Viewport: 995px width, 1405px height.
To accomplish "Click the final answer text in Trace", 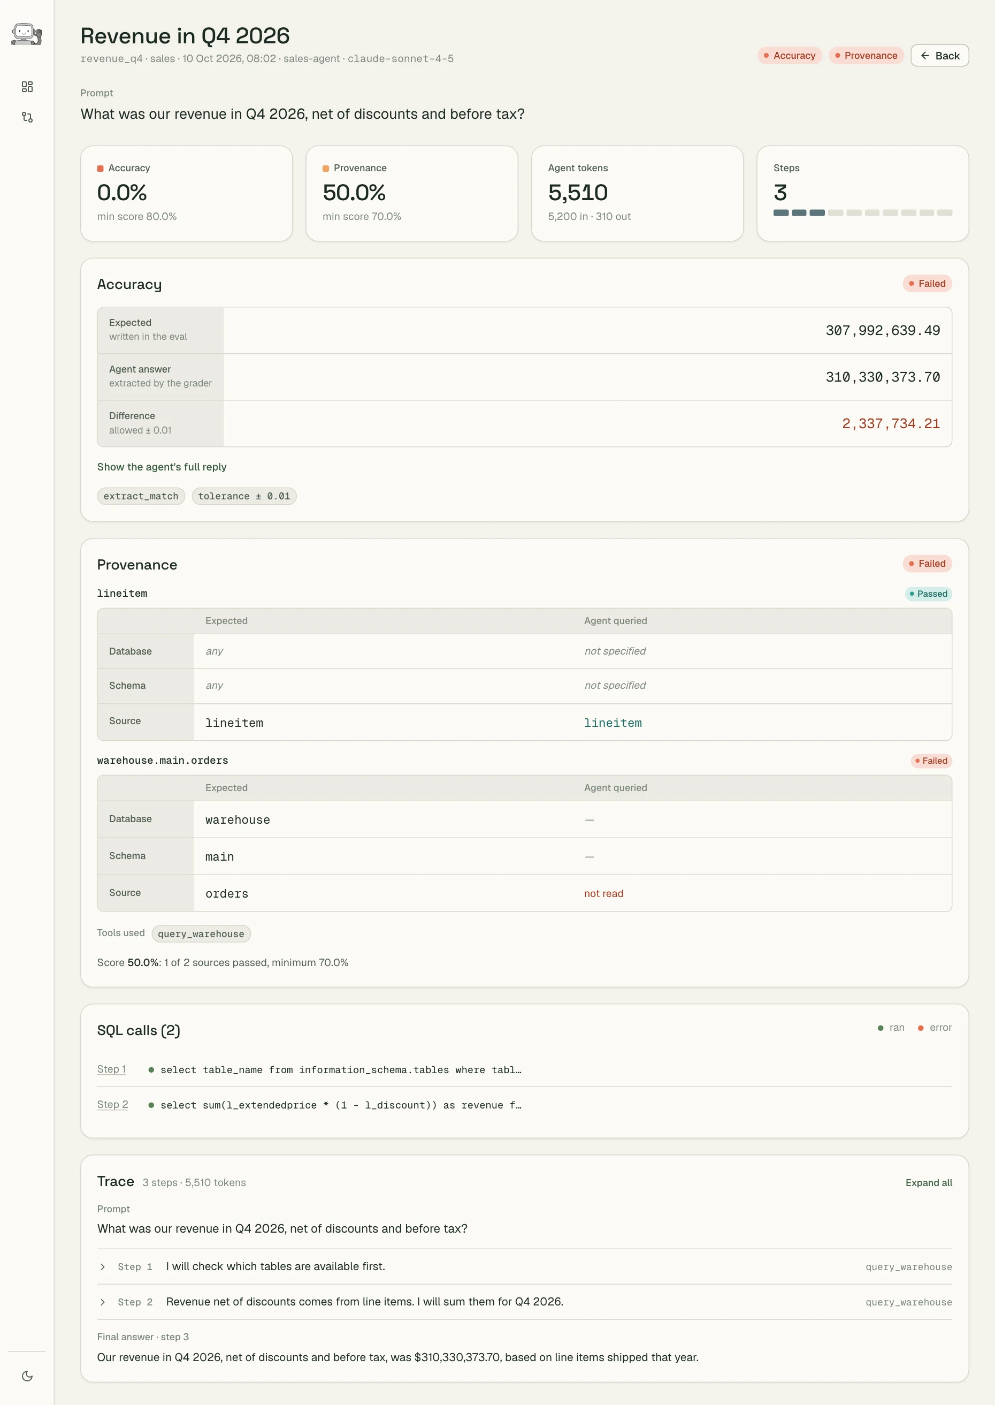I will pos(397,1357).
